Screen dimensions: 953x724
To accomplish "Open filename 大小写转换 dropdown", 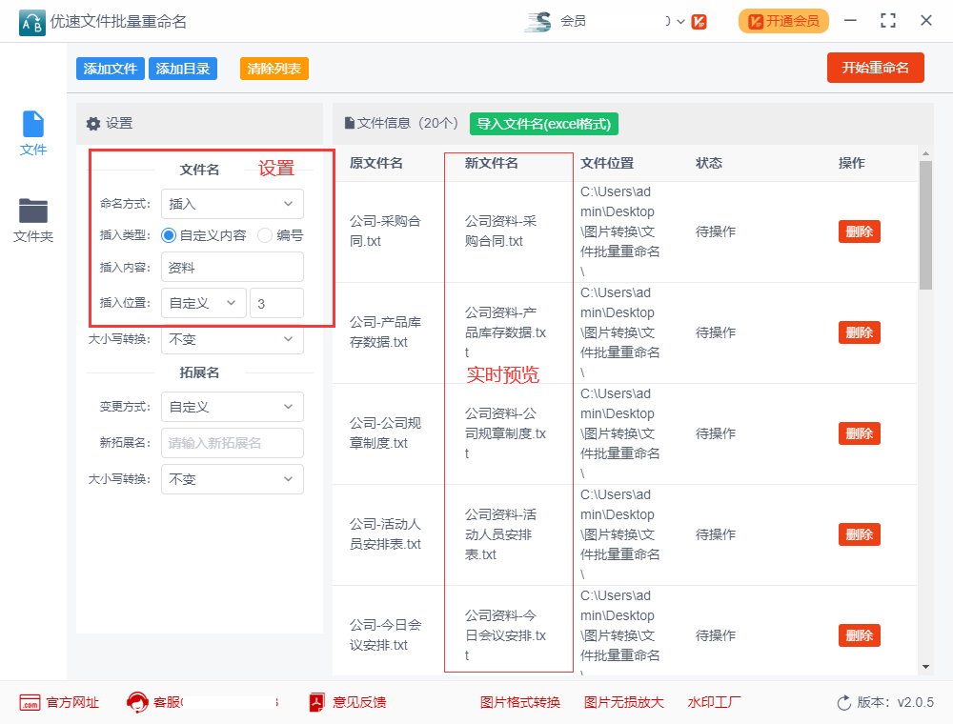I will pyautogui.click(x=233, y=339).
